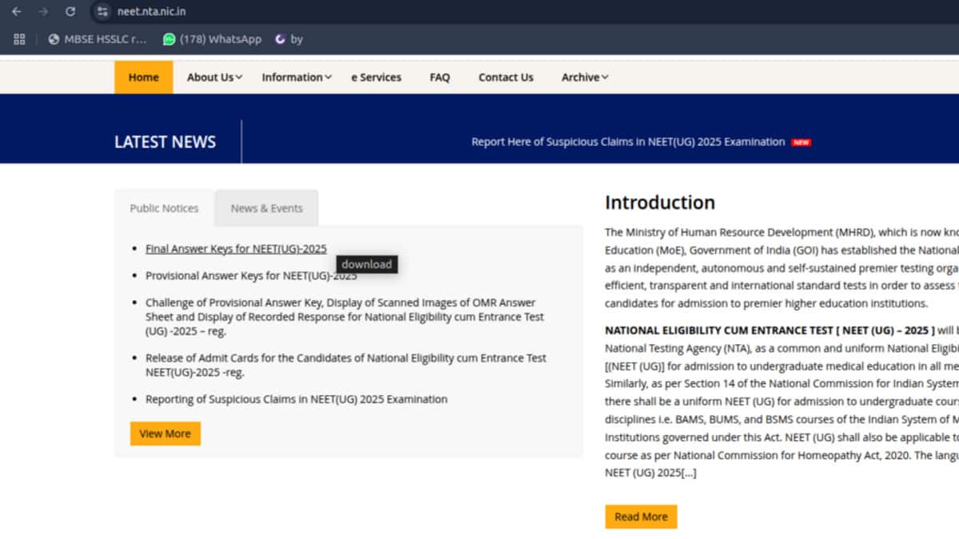Open Provisional Answer Keys for NEET(UG)-2025 link

251,276
